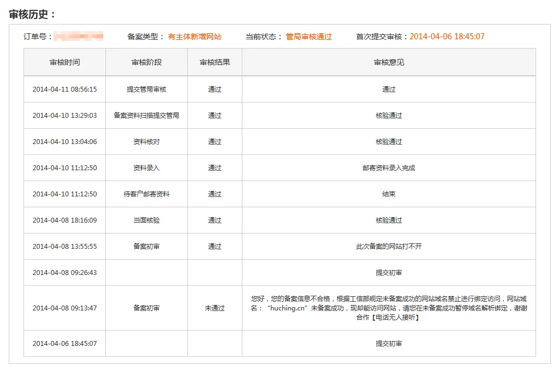This screenshot has width=559, height=371.
Task: Click the 通过 comment in 提交管局审核 row
Action: click(389, 89)
